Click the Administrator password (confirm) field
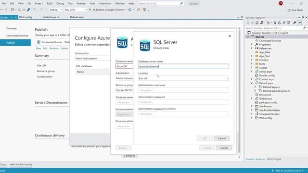 (183, 114)
